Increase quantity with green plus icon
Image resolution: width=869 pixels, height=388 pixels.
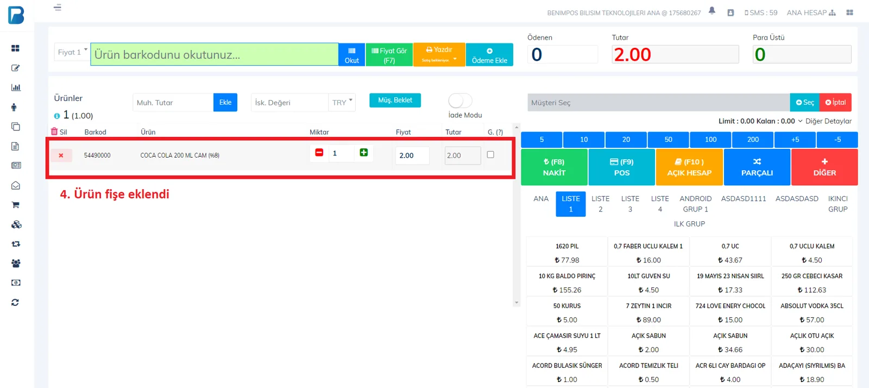(x=364, y=153)
